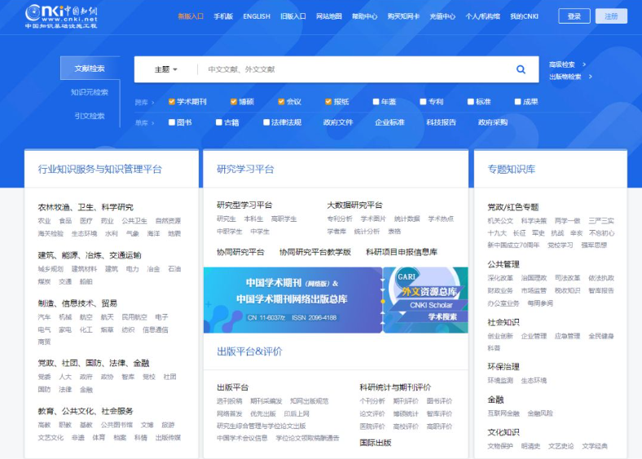Toggle the 博硕 checkbox
Screen dimensions: 642x459
click(233, 102)
